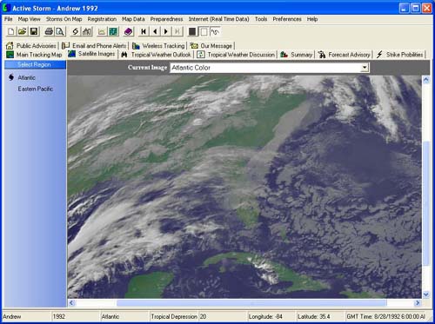The height and width of the screenshot is (324, 435).
Task: Select the Atlantic region
Action: pos(27,77)
